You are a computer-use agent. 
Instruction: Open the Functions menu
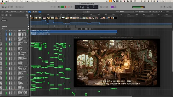pos(14,12)
